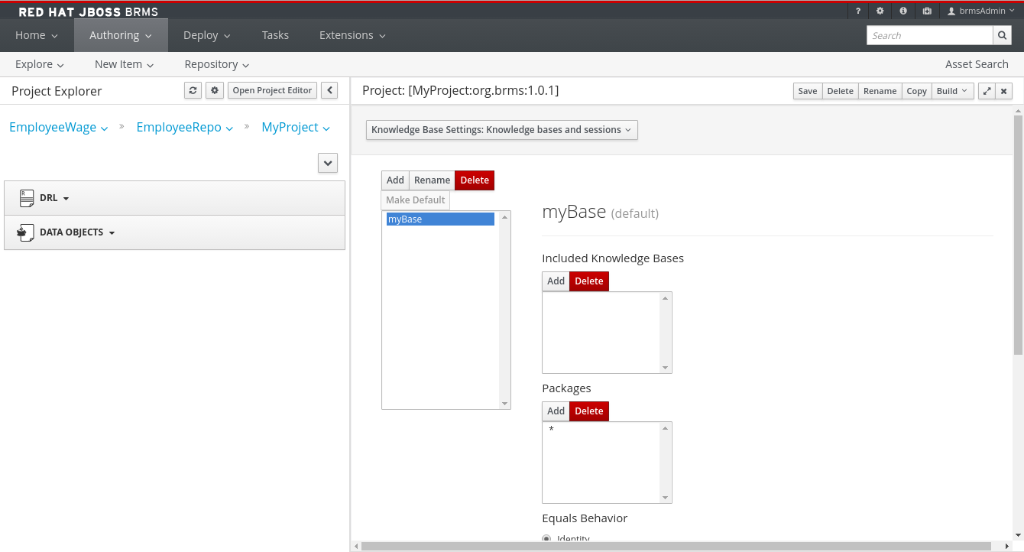Add a package entry
This screenshot has width=1024, height=552.
coord(556,411)
